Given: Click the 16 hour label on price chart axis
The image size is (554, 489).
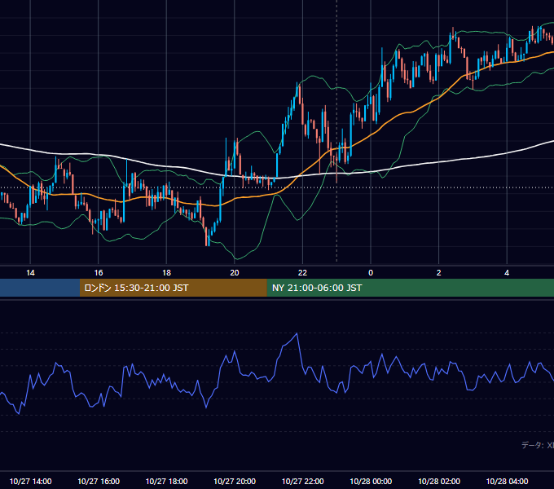Looking at the screenshot, I should (99, 273).
